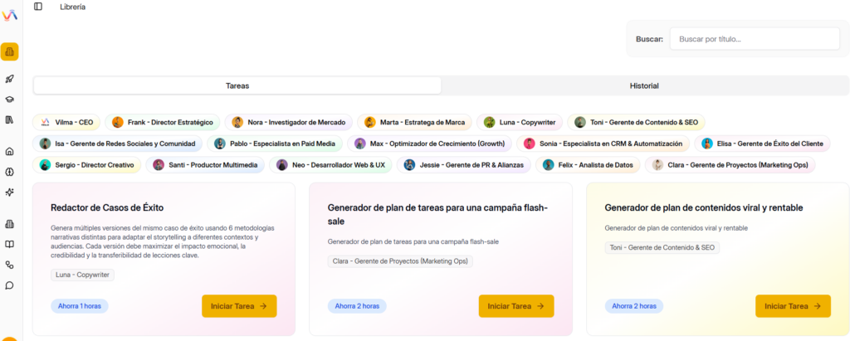Screen dimensions: 850x341
Task: Open the sparkle icon in sidebar
Action: pos(10,192)
